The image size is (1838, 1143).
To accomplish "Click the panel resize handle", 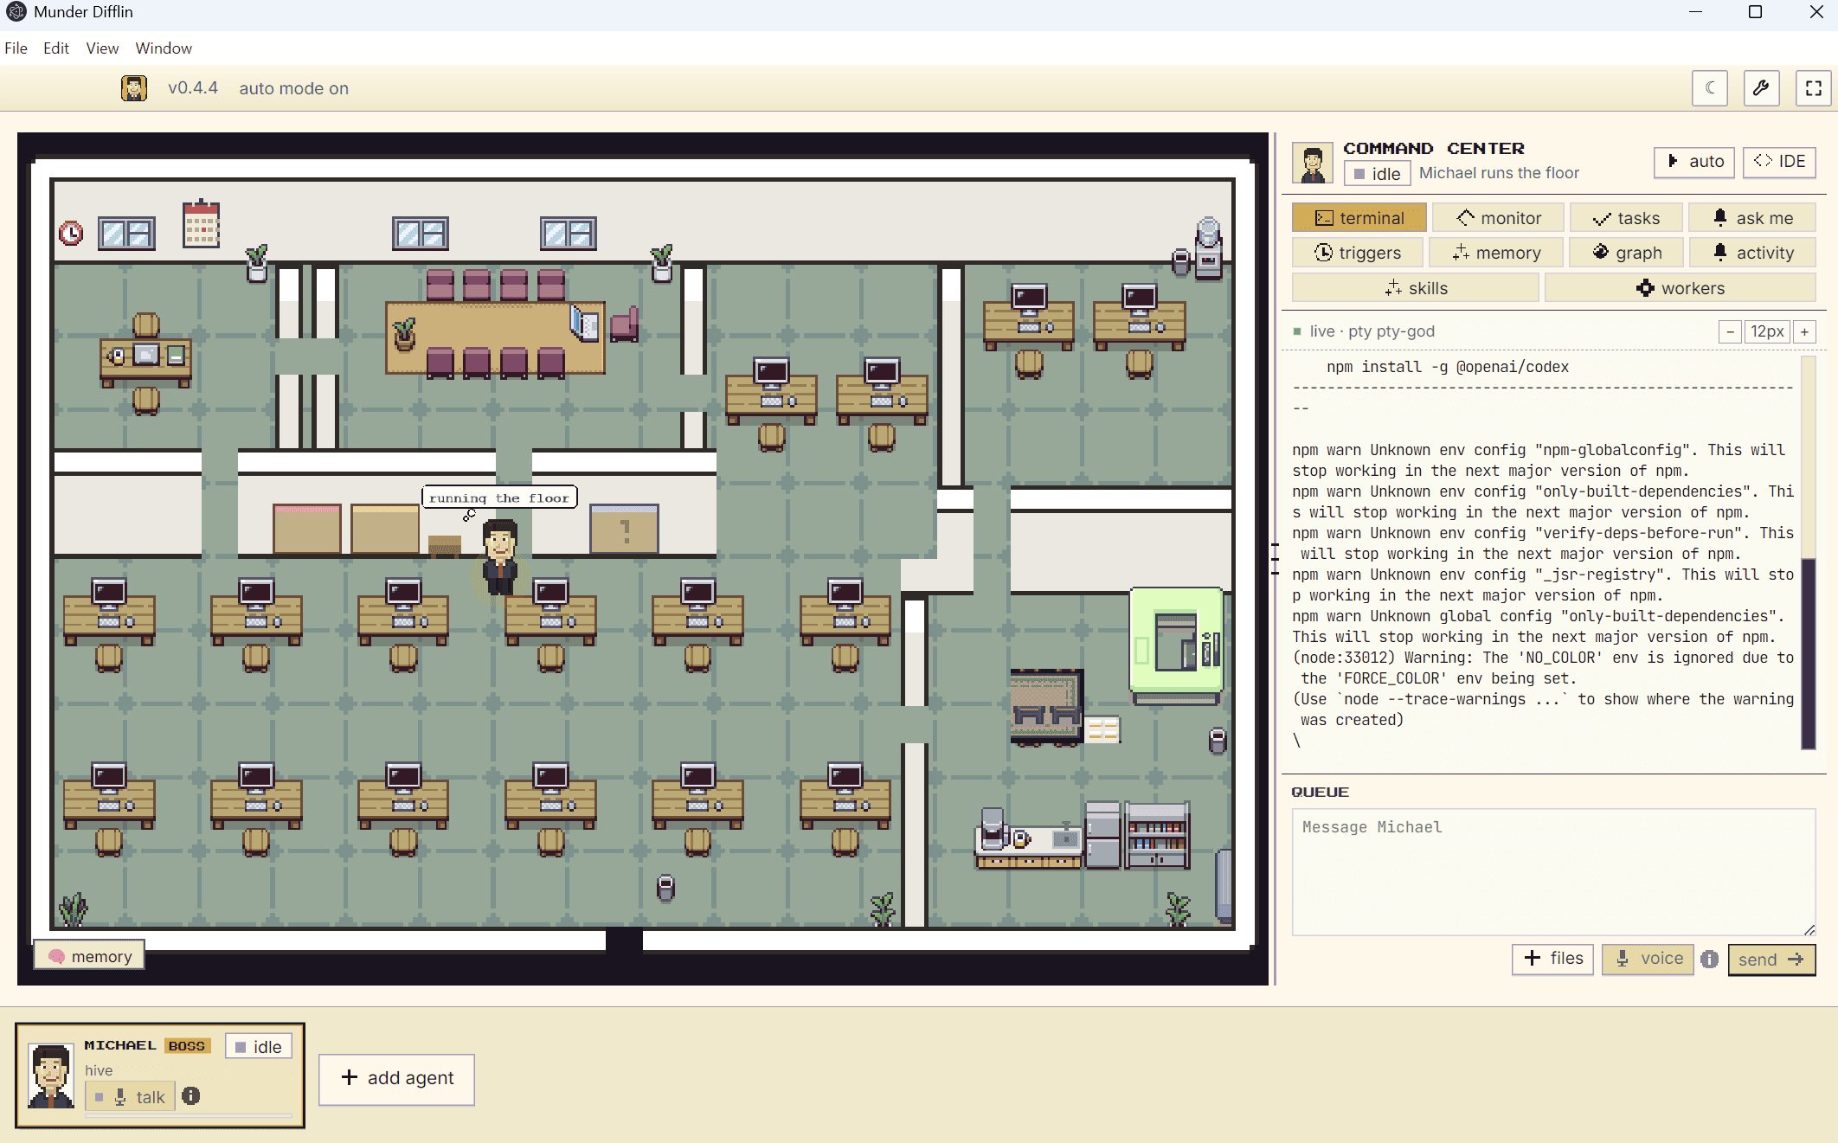I will (1275, 559).
